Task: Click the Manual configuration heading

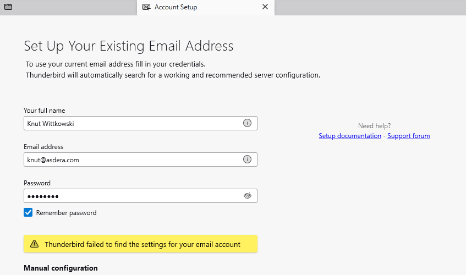Action: [x=61, y=268]
